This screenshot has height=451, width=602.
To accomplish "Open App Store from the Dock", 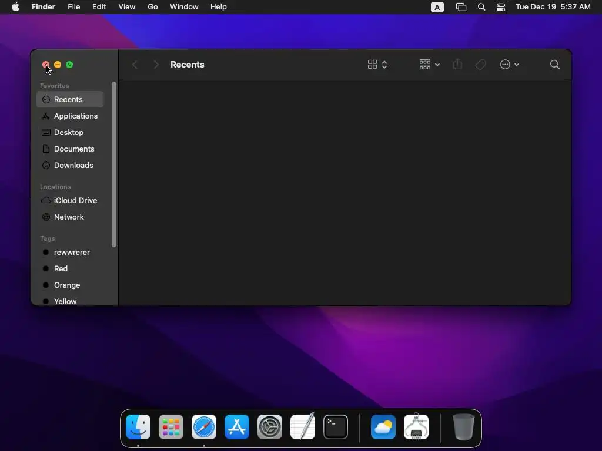I will click(x=237, y=427).
